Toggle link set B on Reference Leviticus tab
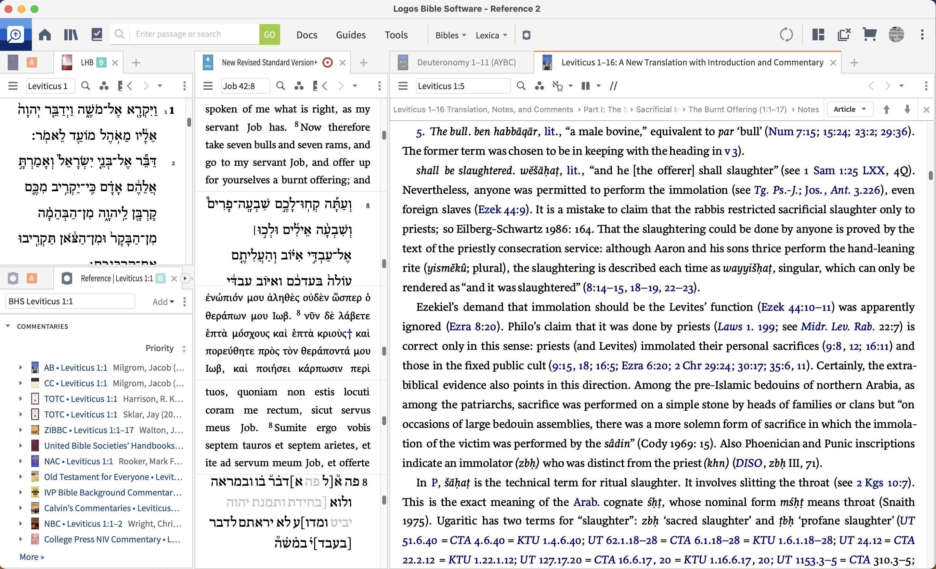The width and height of the screenshot is (936, 569). pos(160,279)
